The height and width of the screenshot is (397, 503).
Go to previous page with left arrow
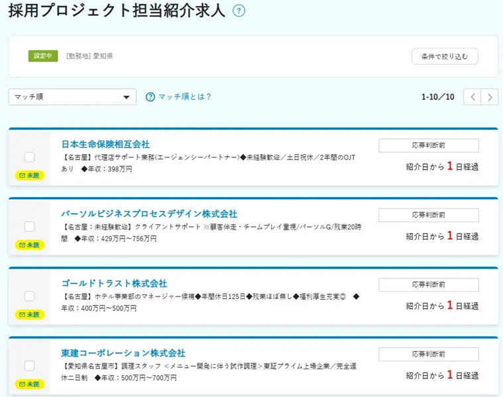tap(472, 97)
